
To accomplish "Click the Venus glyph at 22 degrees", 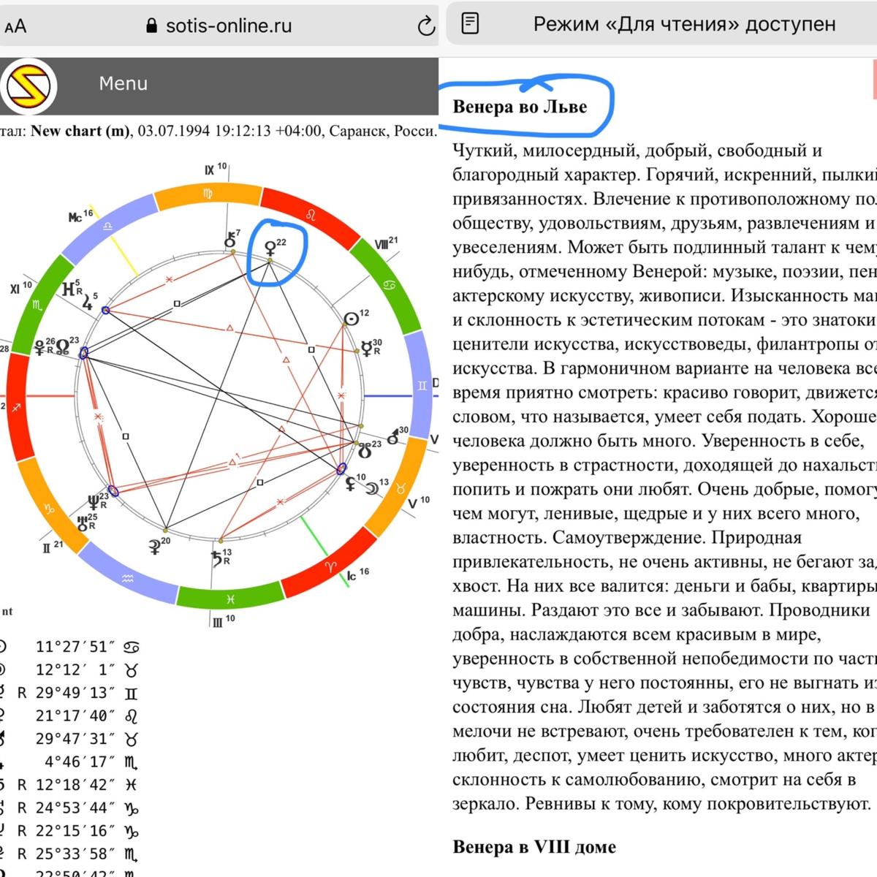I will 270,248.
